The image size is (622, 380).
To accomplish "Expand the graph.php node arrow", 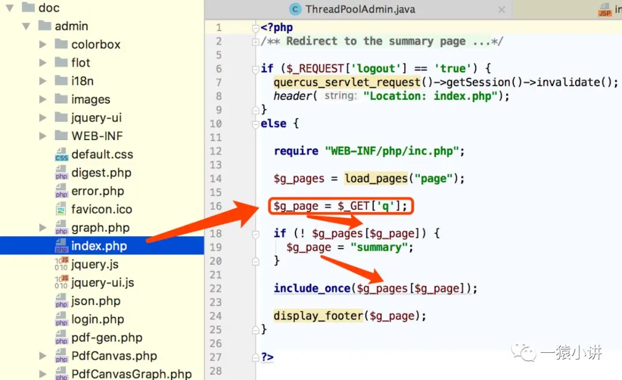I will click(x=43, y=228).
